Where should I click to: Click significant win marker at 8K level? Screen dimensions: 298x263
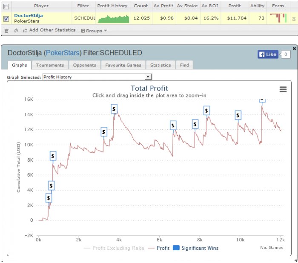(53, 156)
